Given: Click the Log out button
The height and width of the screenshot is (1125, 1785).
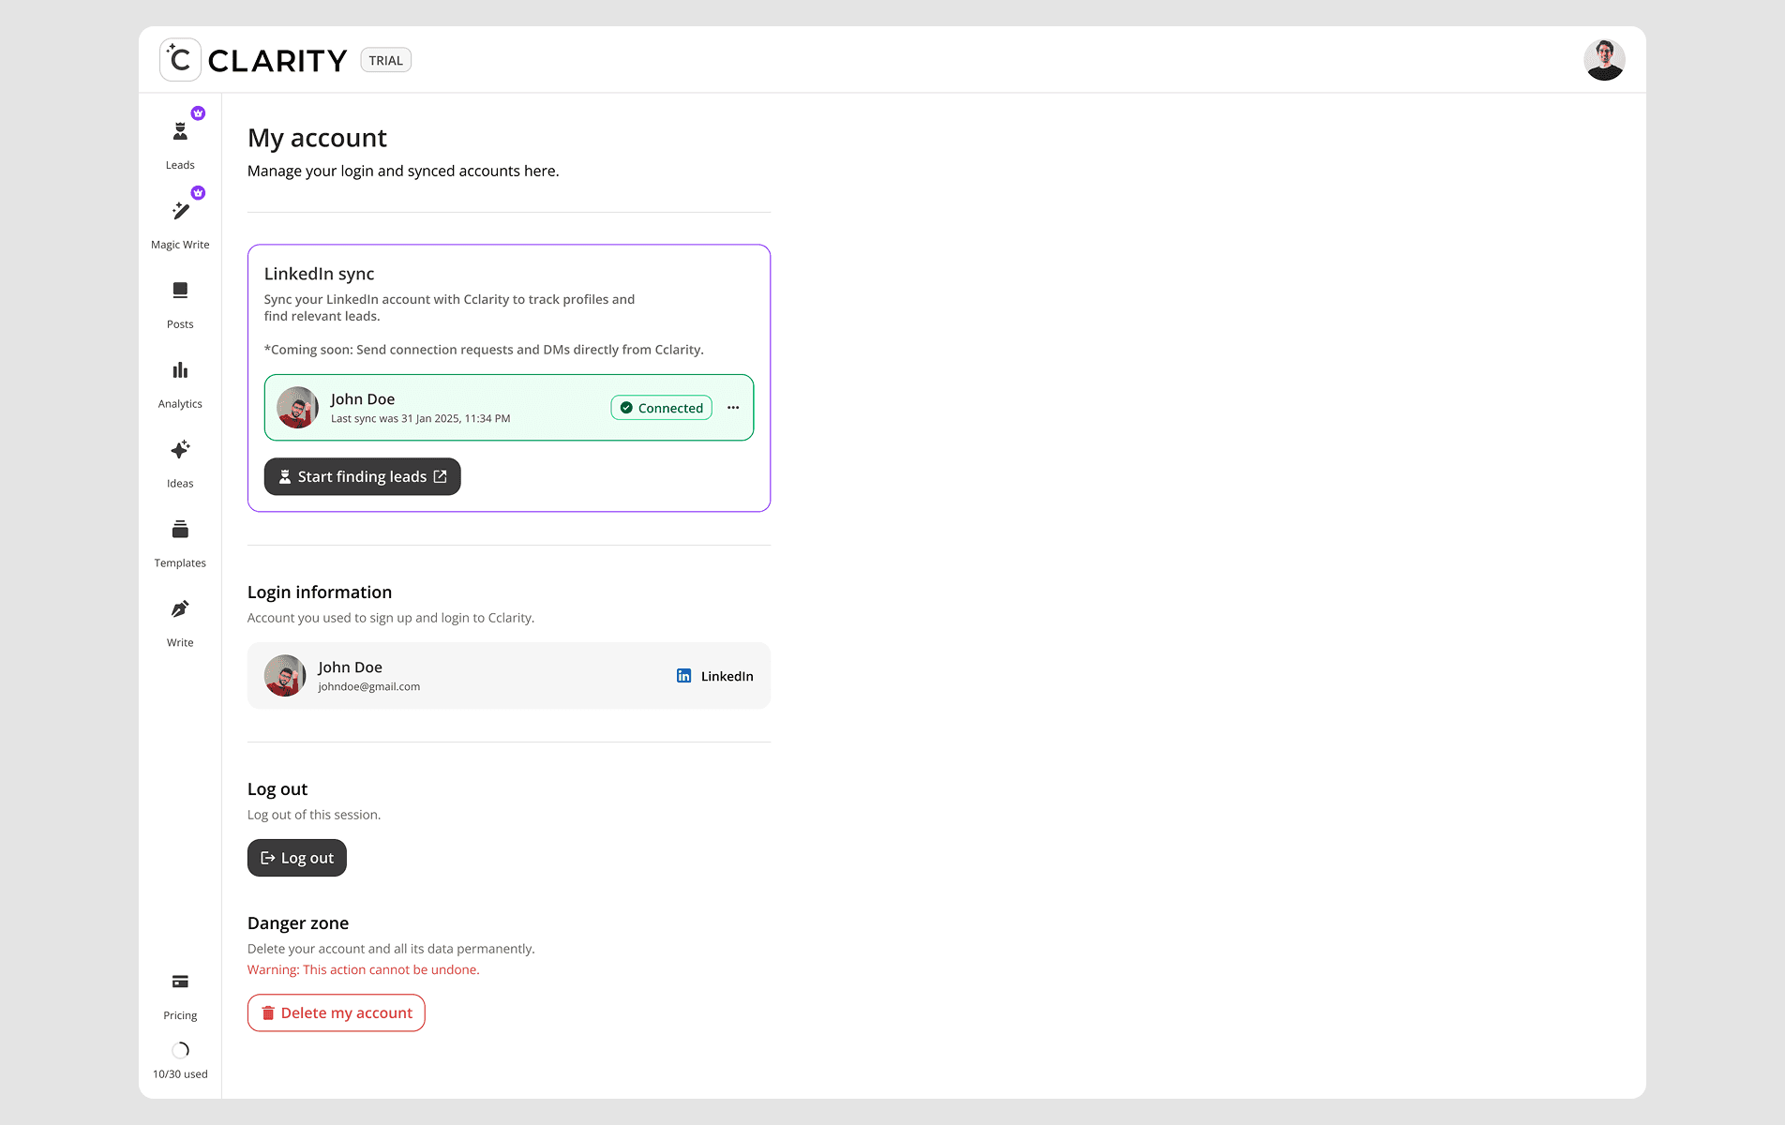Looking at the screenshot, I should (297, 858).
